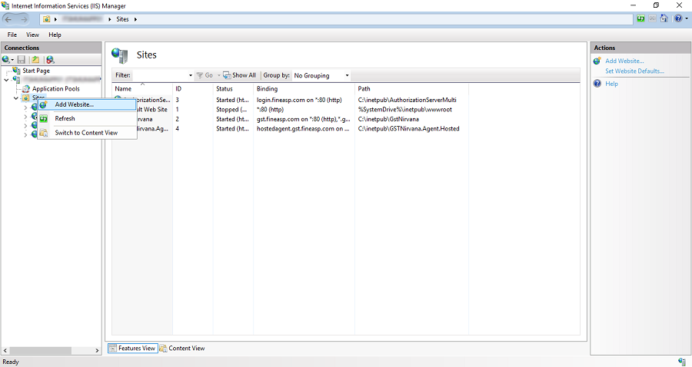
Task: Click the Application Pools tree icon
Action: (x=26, y=88)
